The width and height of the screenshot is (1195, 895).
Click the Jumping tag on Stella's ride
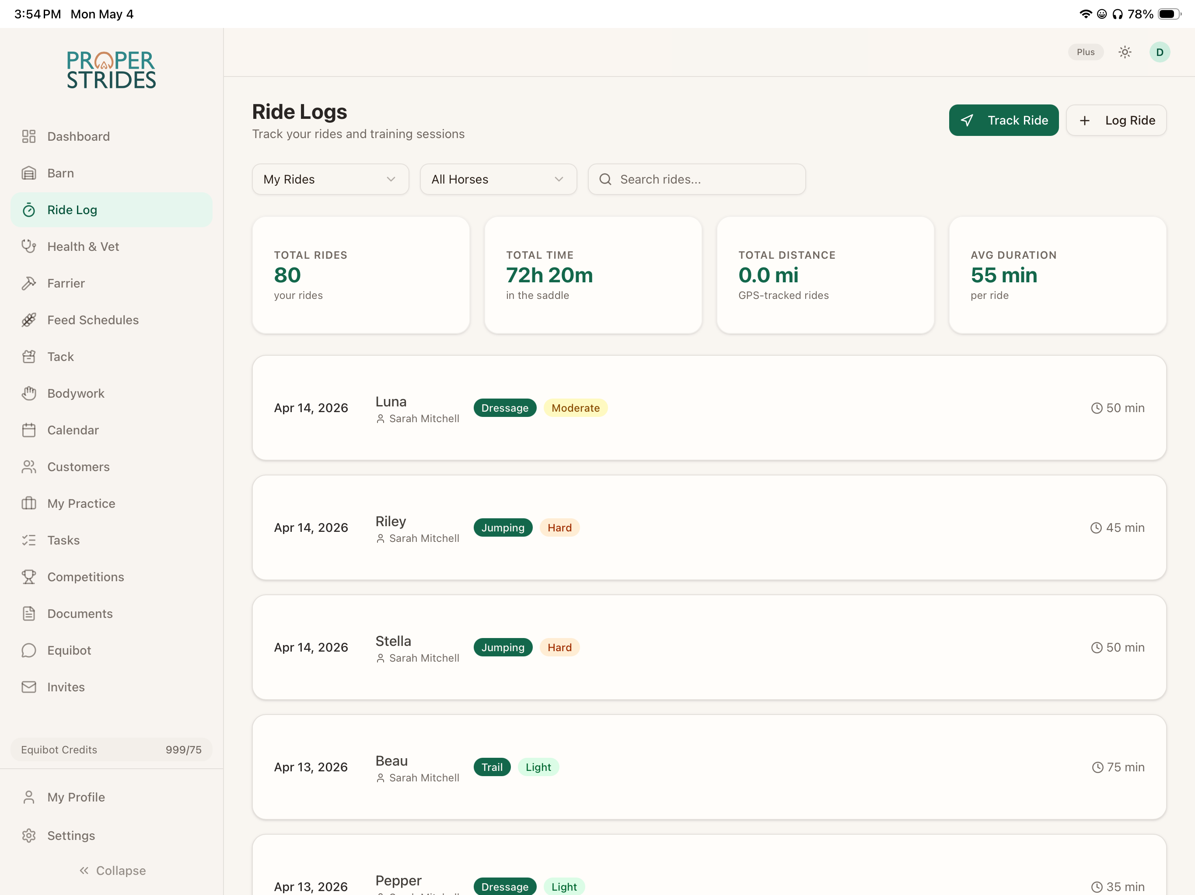click(x=503, y=647)
